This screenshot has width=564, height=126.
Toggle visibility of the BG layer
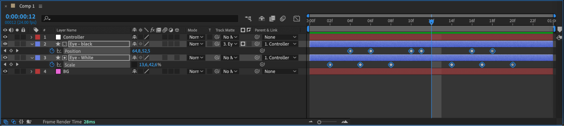5,71
